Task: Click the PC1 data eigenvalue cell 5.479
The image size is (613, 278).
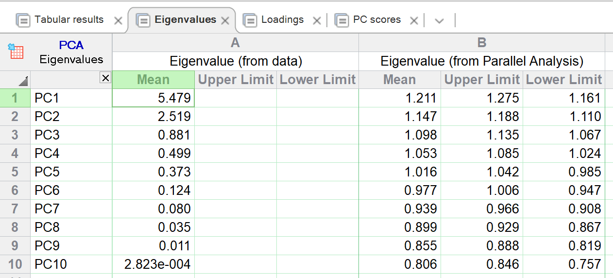Action: point(153,98)
